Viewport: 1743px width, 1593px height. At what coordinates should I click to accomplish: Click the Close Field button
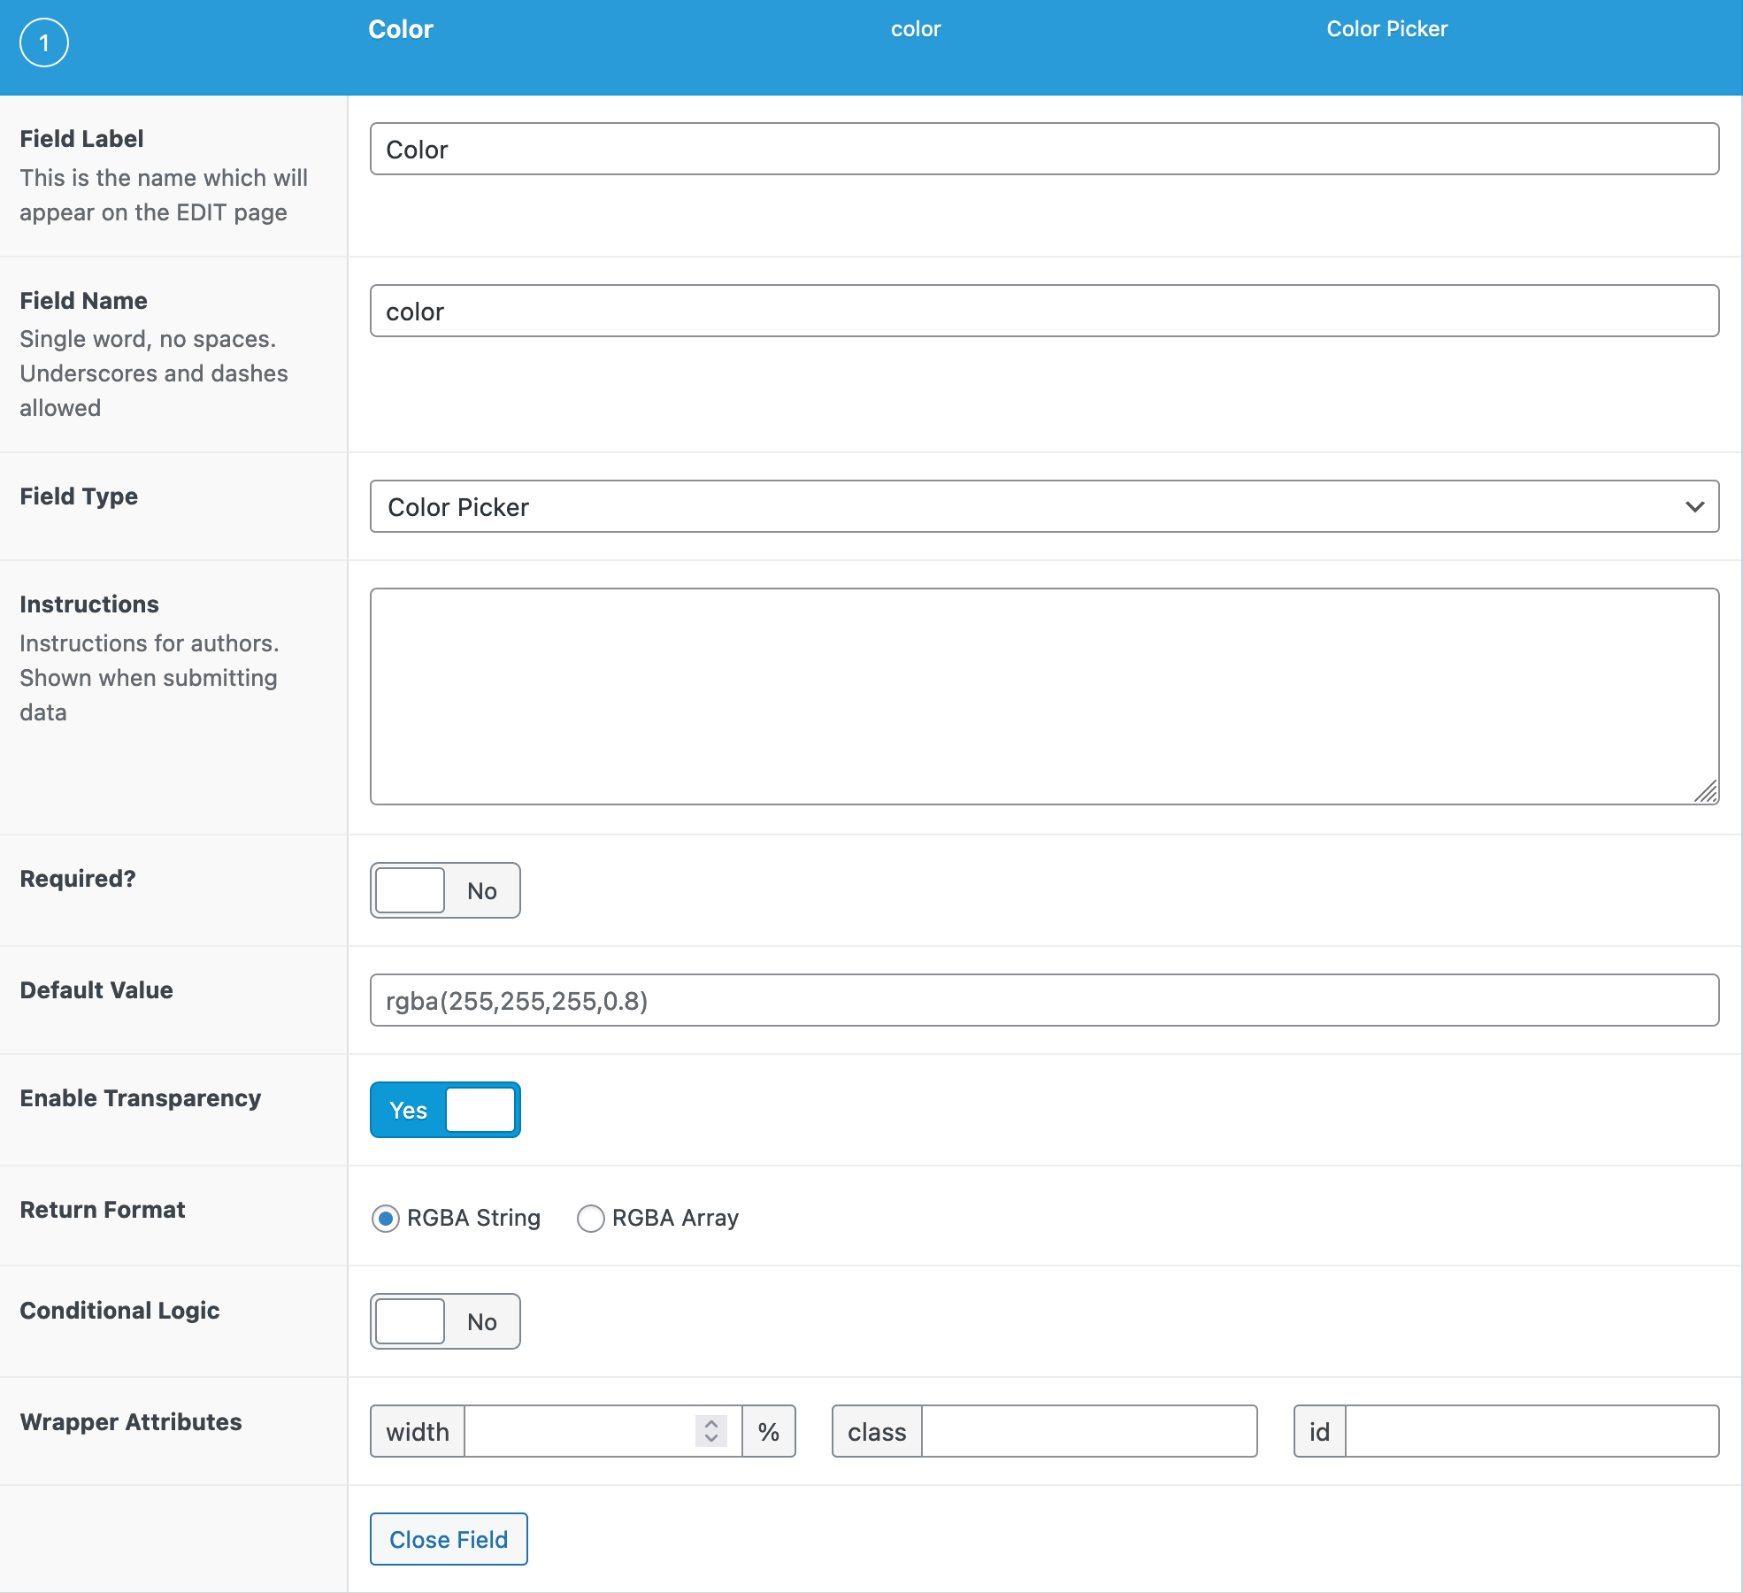[449, 1539]
